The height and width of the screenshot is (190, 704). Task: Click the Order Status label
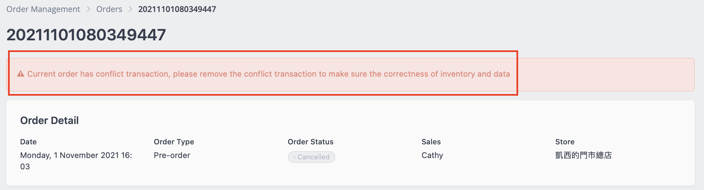pyautogui.click(x=311, y=142)
